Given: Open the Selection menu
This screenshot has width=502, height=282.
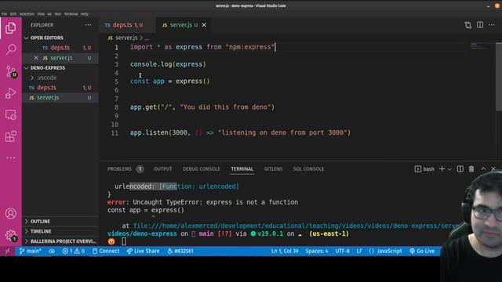Looking at the screenshot, I should pos(27,14).
